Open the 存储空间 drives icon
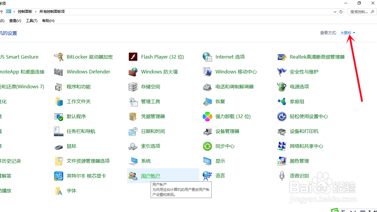Viewport: 377px width, 212px height. pyautogui.click(x=133, y=87)
